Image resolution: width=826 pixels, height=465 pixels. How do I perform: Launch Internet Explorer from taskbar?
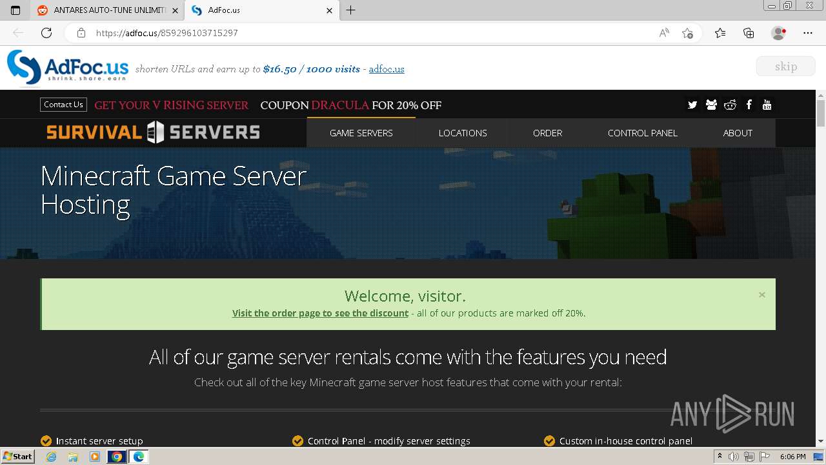(52, 457)
